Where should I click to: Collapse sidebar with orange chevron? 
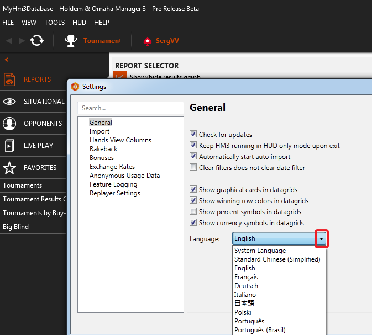coord(7,60)
